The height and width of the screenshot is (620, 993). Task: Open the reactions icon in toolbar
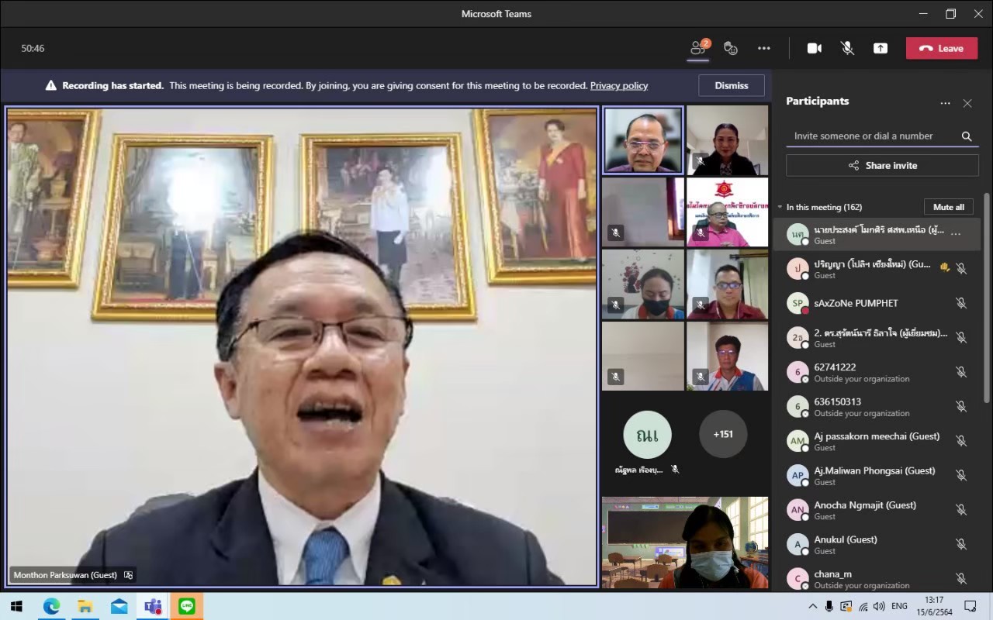[731, 48]
